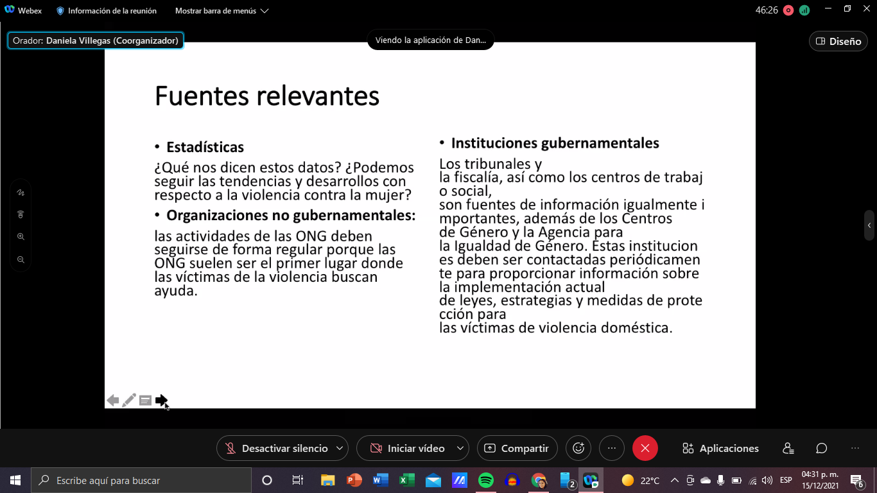Zoom out on shared content

click(x=21, y=259)
